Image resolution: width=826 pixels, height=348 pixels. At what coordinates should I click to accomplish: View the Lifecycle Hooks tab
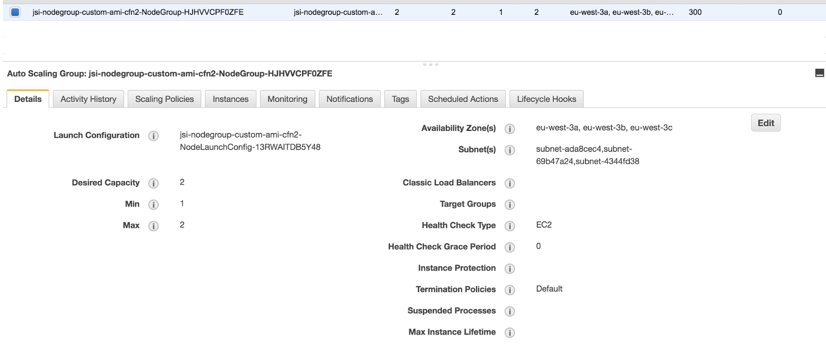[x=546, y=99]
